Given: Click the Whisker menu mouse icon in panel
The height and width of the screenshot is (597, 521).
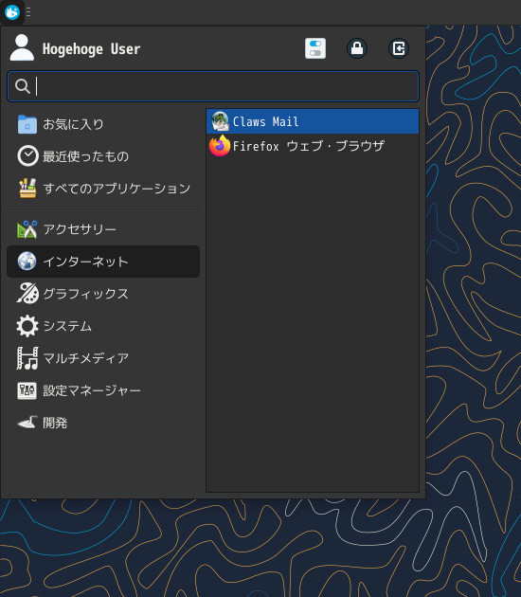Looking at the screenshot, I should [x=12, y=12].
